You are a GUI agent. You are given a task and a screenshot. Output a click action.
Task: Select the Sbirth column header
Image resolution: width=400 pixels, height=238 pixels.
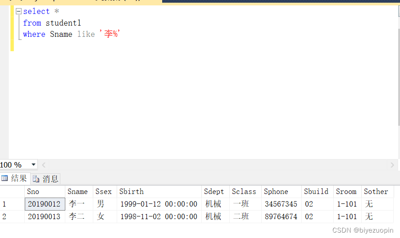pyautogui.click(x=159, y=191)
